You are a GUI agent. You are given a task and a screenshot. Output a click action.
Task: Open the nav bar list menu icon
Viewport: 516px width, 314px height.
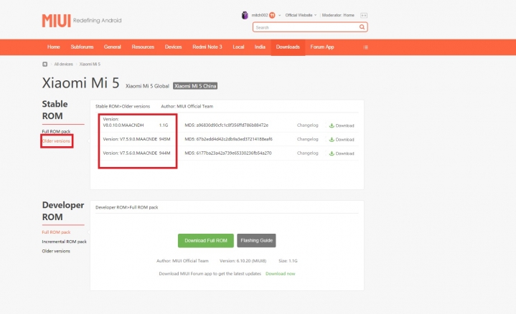365,47
